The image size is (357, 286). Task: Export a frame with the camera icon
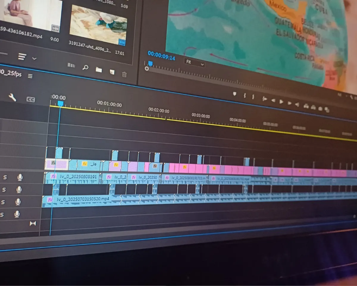click(x=320, y=108)
